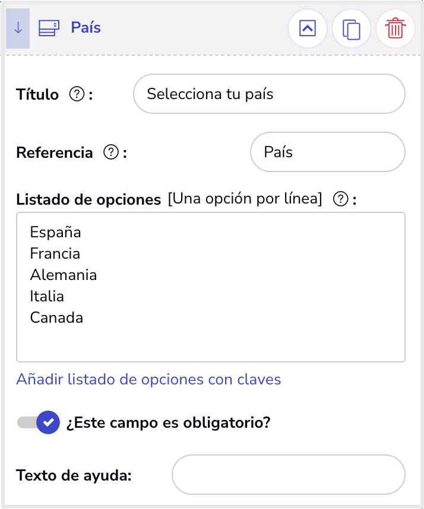
Task: Open 'Añadir listado de opciones con claves' link
Action: coord(148,379)
